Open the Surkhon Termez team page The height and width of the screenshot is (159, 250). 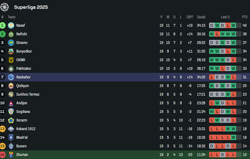28,95
